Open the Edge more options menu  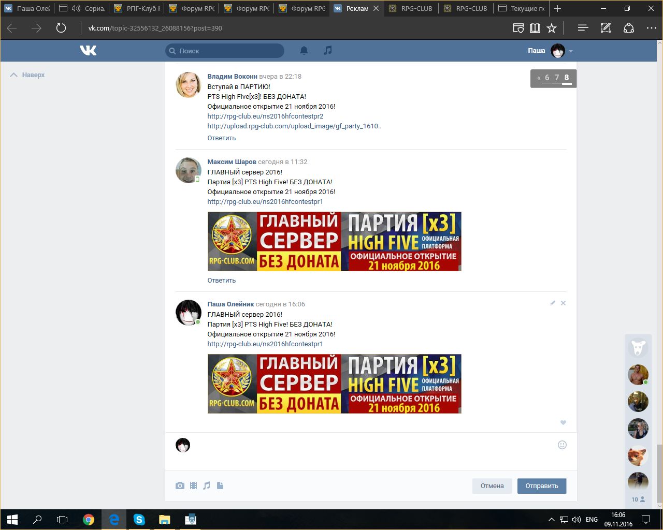pos(651,28)
